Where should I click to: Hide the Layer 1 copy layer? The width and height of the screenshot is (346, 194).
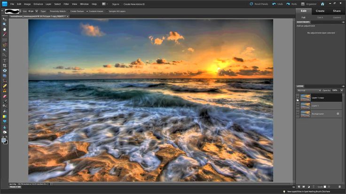(298, 98)
